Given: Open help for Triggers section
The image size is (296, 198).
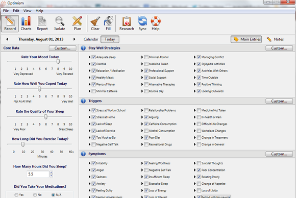Looking at the screenshot, I should 83,101.
